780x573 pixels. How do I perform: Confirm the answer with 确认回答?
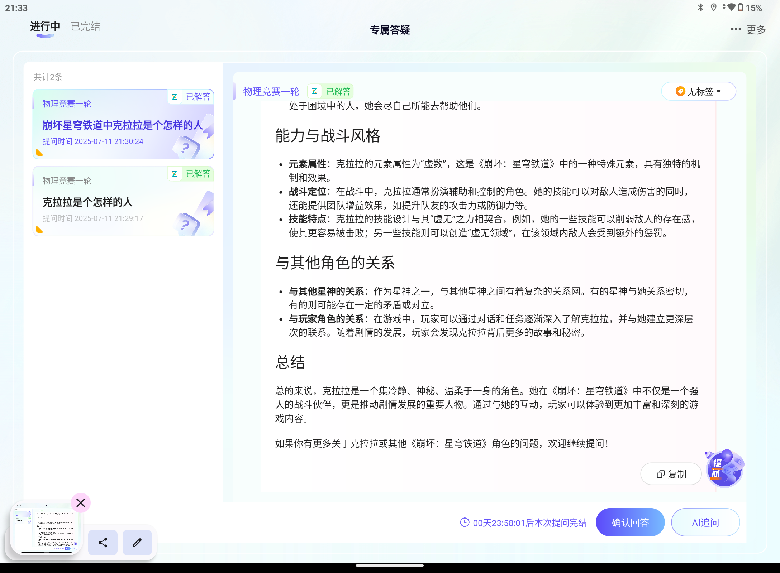pos(630,522)
